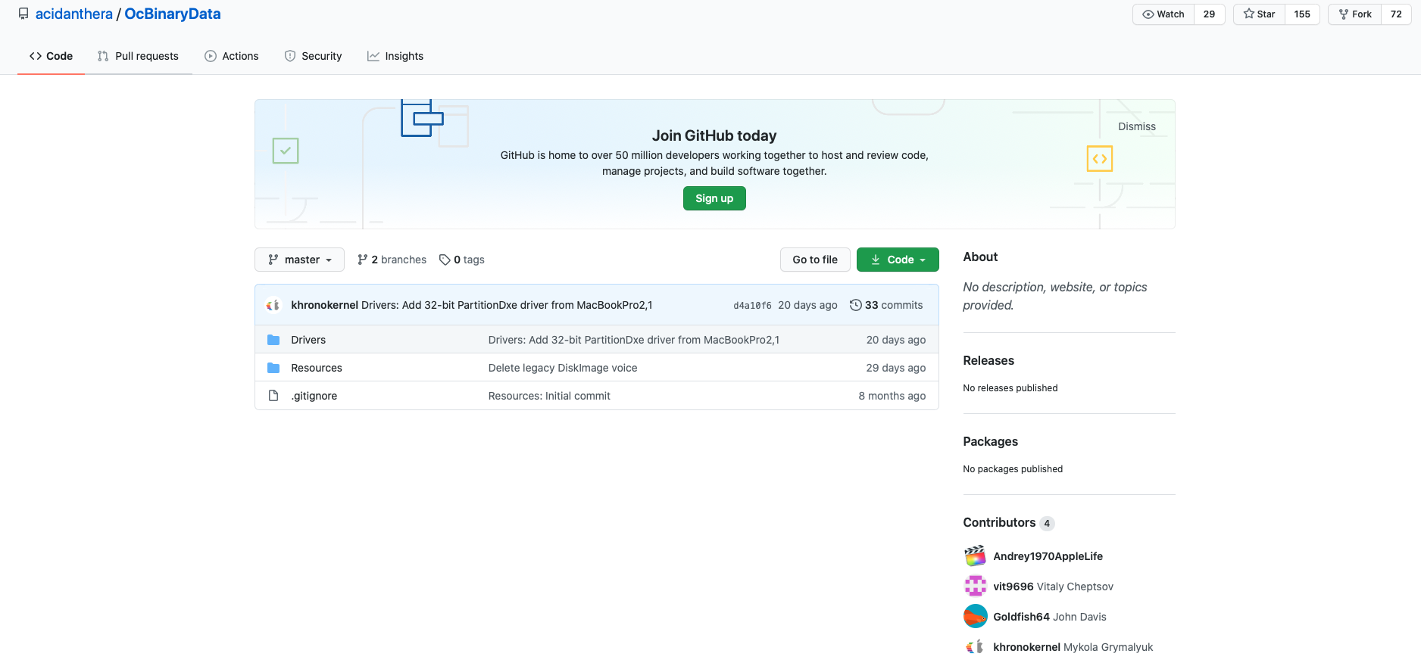This screenshot has height=669, width=1421.
Task: Click the Goldfish64 avatar
Action: [976, 617]
